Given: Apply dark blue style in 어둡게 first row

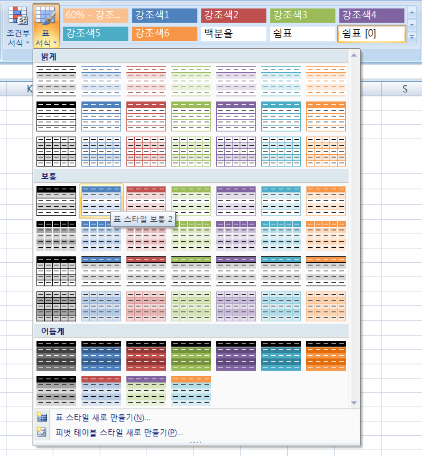Looking at the screenshot, I should pos(101,356).
